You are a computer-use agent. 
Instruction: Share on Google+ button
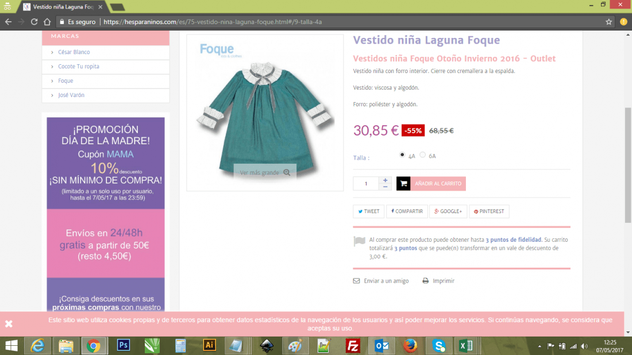point(448,211)
